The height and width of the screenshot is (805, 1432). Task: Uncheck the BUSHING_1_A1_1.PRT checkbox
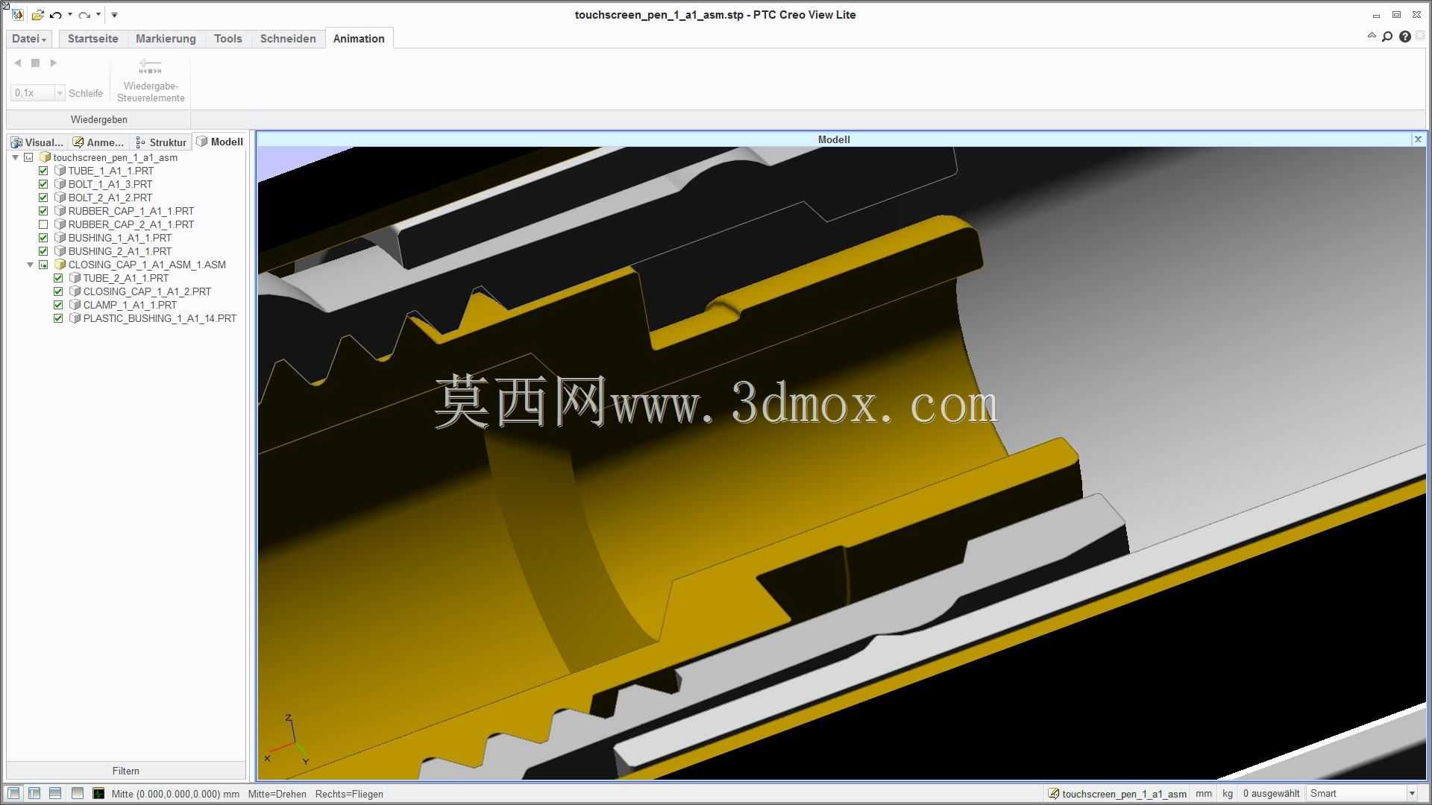click(43, 238)
